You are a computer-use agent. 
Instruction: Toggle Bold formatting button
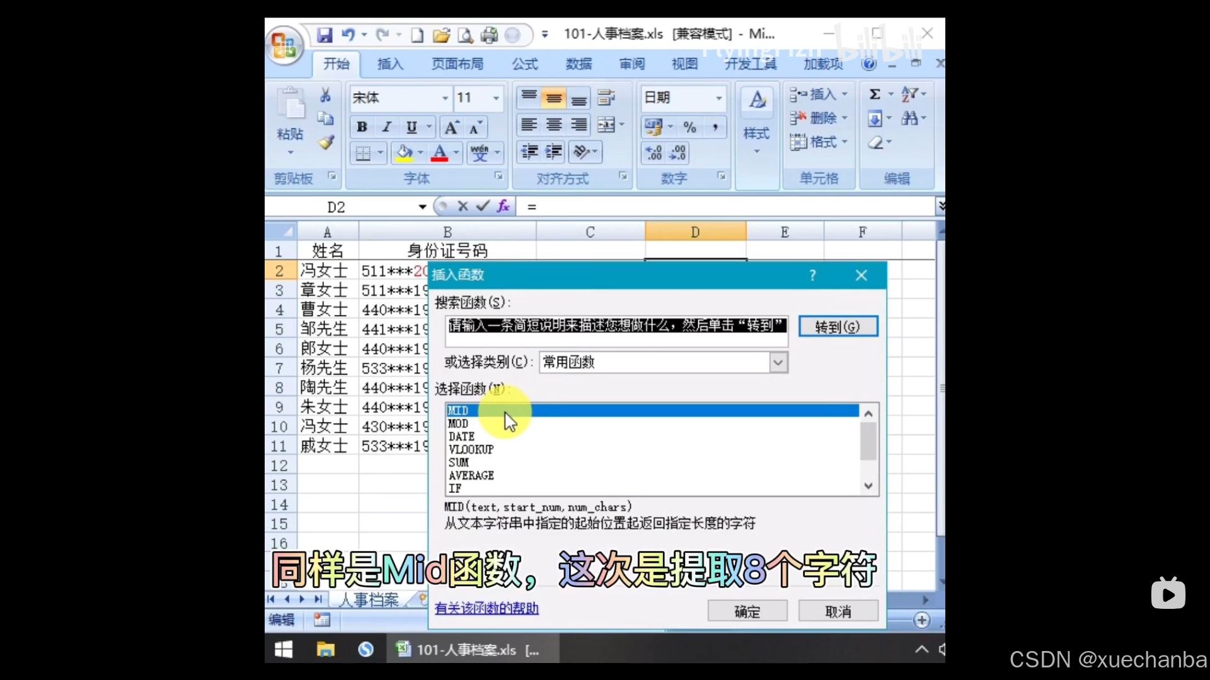362,128
